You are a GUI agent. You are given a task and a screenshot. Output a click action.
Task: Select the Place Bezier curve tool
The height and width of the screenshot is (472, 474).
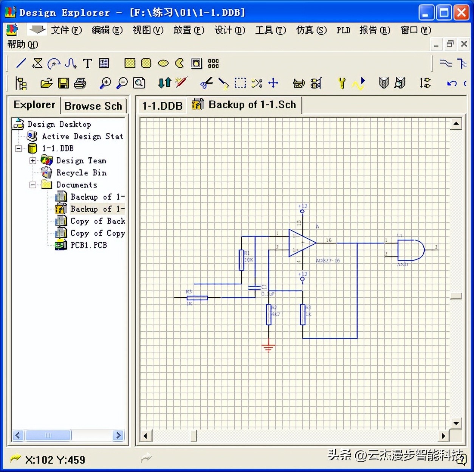(70, 63)
